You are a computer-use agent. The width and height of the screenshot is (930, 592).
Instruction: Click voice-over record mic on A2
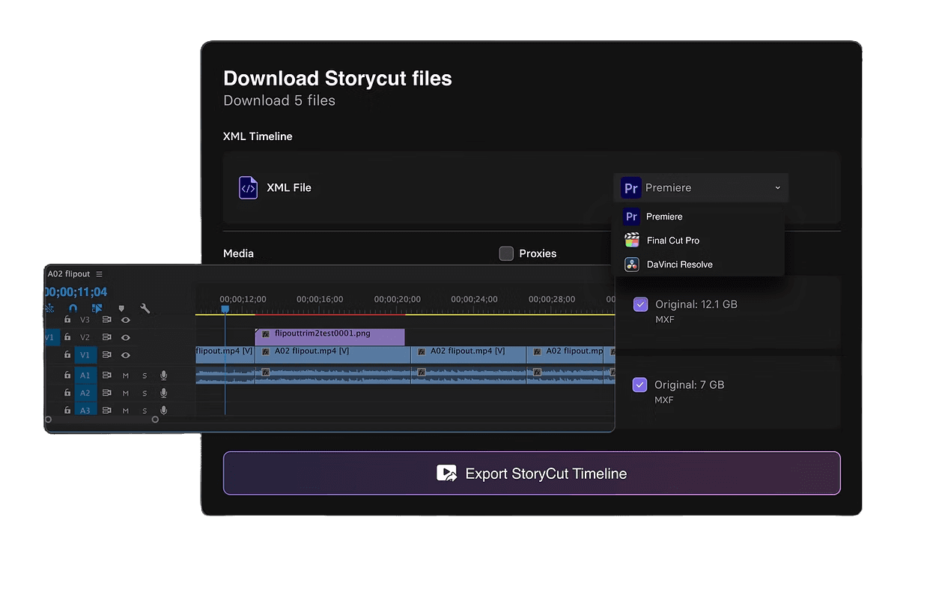point(164,393)
